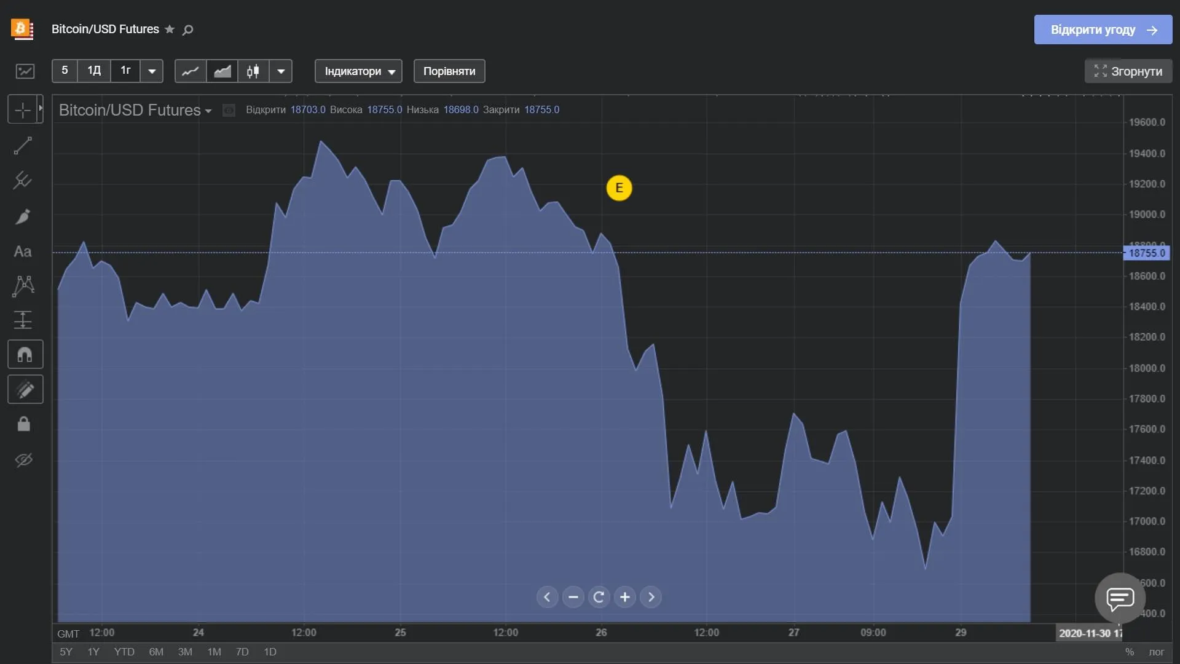Select the 3M range
This screenshot has width=1180, height=664.
click(x=185, y=652)
